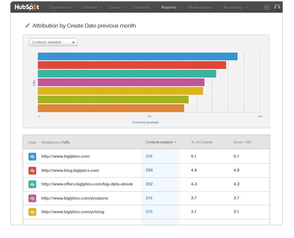The height and width of the screenshot is (238, 294).
Task: Click teal chart icon for big-data-ebook row
Action: (32, 185)
